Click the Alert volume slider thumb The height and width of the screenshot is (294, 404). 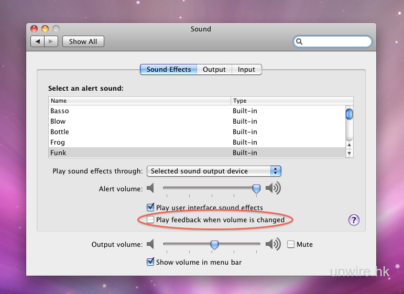click(x=256, y=188)
